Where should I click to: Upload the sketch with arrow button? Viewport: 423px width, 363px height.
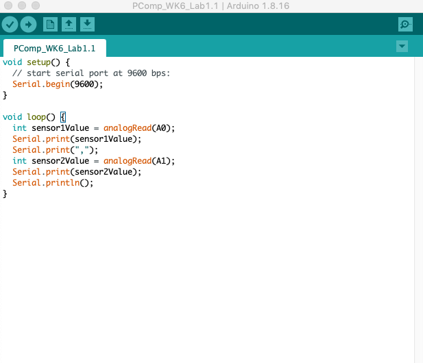pyautogui.click(x=28, y=25)
